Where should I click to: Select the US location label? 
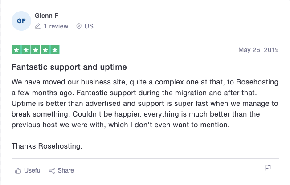click(89, 26)
